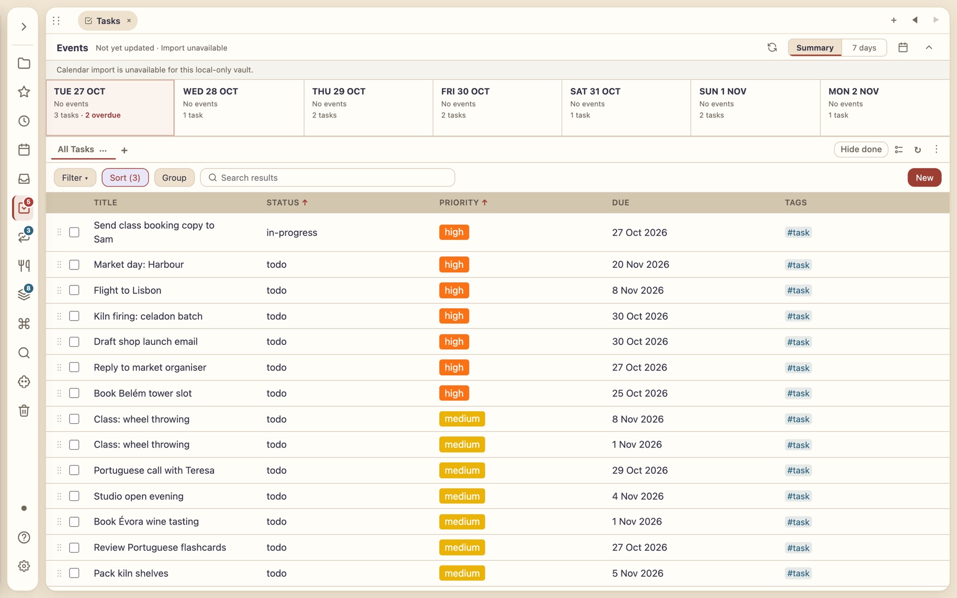Open the All Tasks view options ellipsis

pyautogui.click(x=103, y=150)
